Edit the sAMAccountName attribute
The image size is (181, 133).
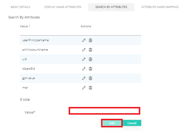coord(84,50)
